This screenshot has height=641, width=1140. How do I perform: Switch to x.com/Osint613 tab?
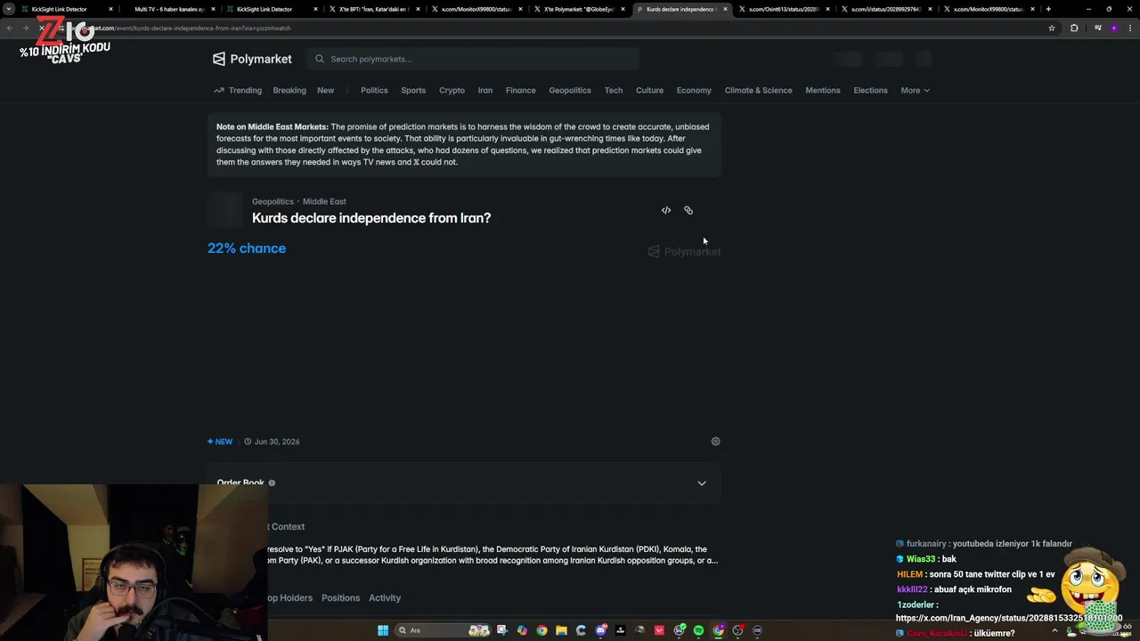click(x=784, y=9)
